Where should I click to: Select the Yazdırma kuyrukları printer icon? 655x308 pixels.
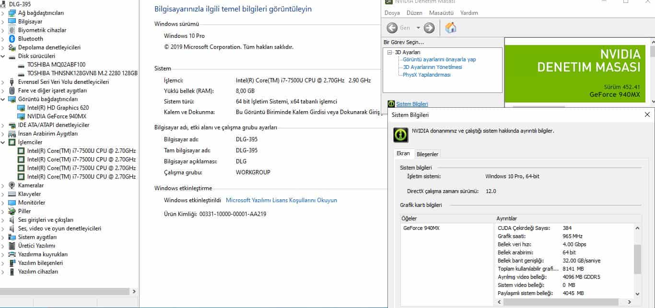(x=12, y=254)
